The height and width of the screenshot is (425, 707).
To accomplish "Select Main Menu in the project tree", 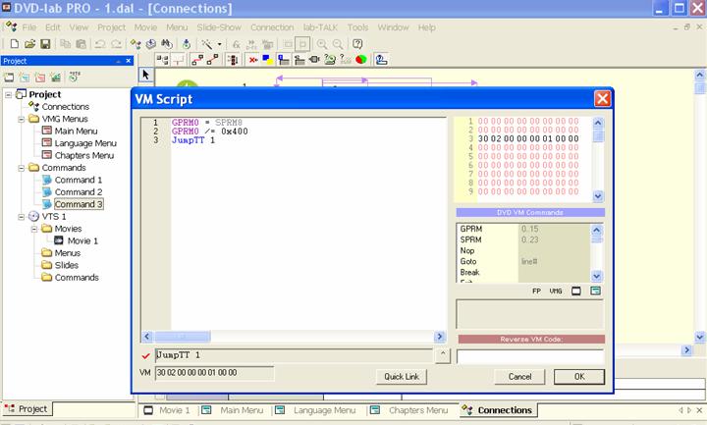I will [76, 132].
